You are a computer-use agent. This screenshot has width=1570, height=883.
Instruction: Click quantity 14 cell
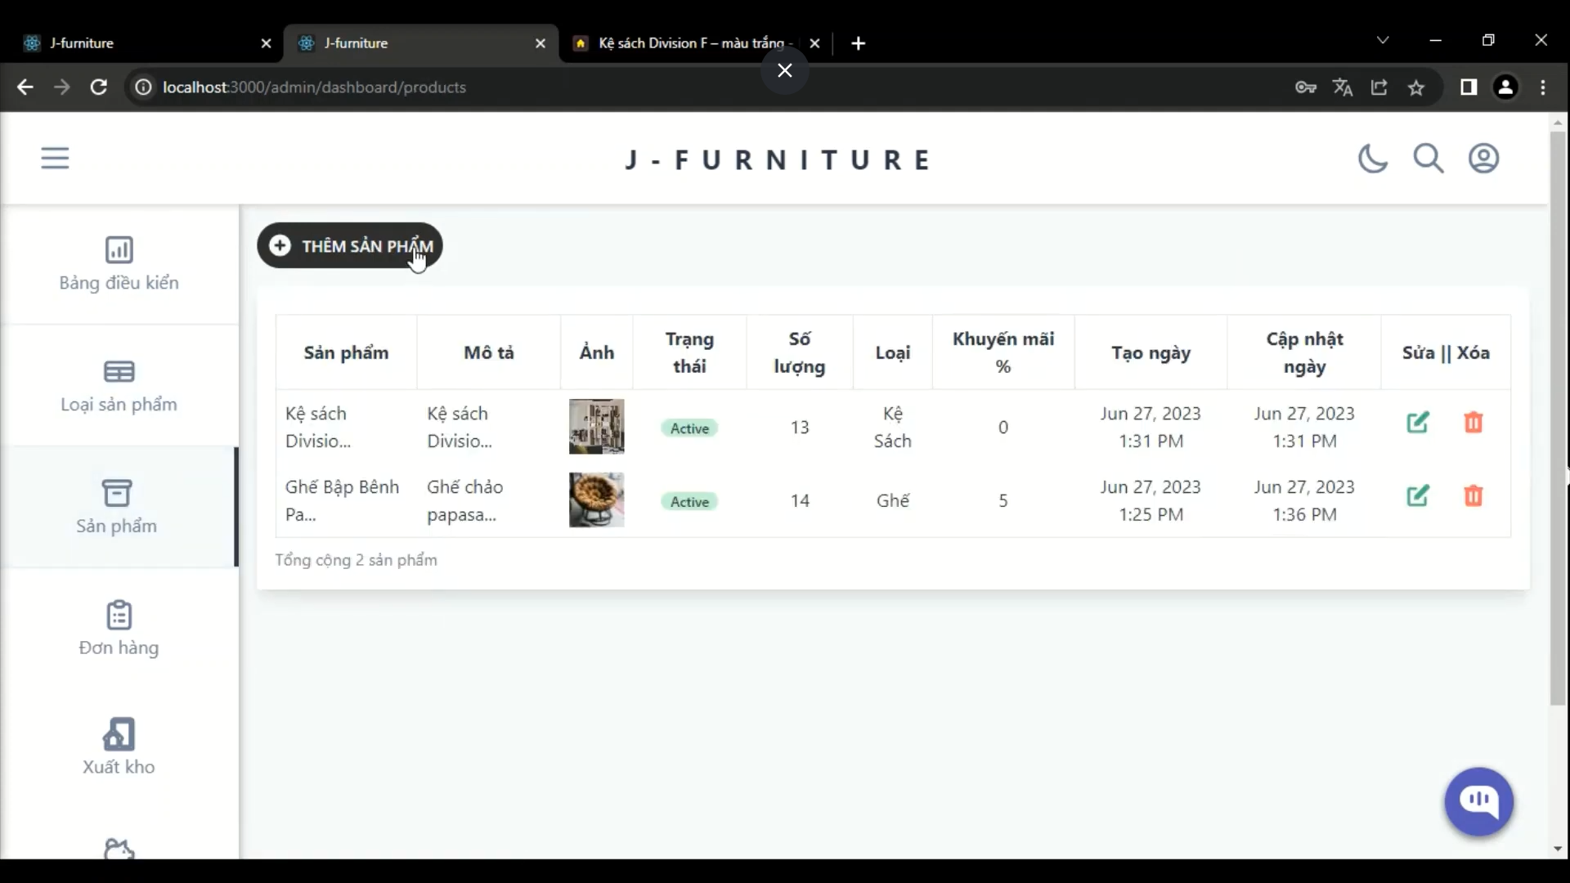point(800,500)
